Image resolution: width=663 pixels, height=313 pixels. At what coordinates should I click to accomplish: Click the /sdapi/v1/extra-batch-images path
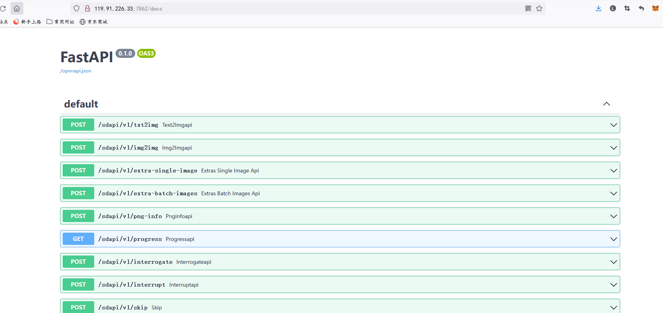[x=148, y=193]
